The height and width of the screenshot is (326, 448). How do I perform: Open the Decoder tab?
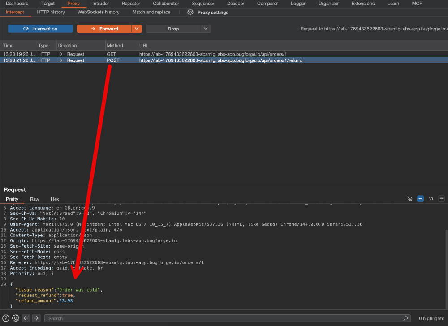[236, 4]
